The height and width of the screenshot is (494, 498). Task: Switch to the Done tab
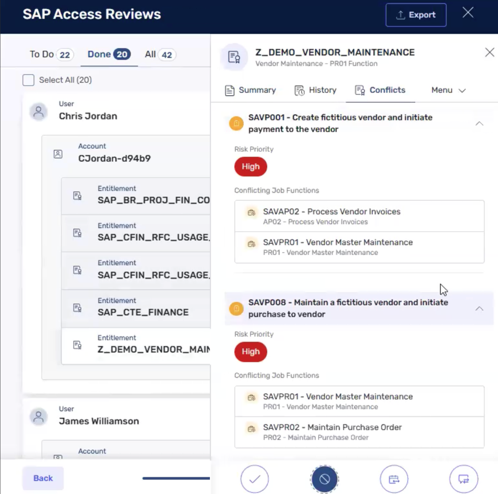109,54
